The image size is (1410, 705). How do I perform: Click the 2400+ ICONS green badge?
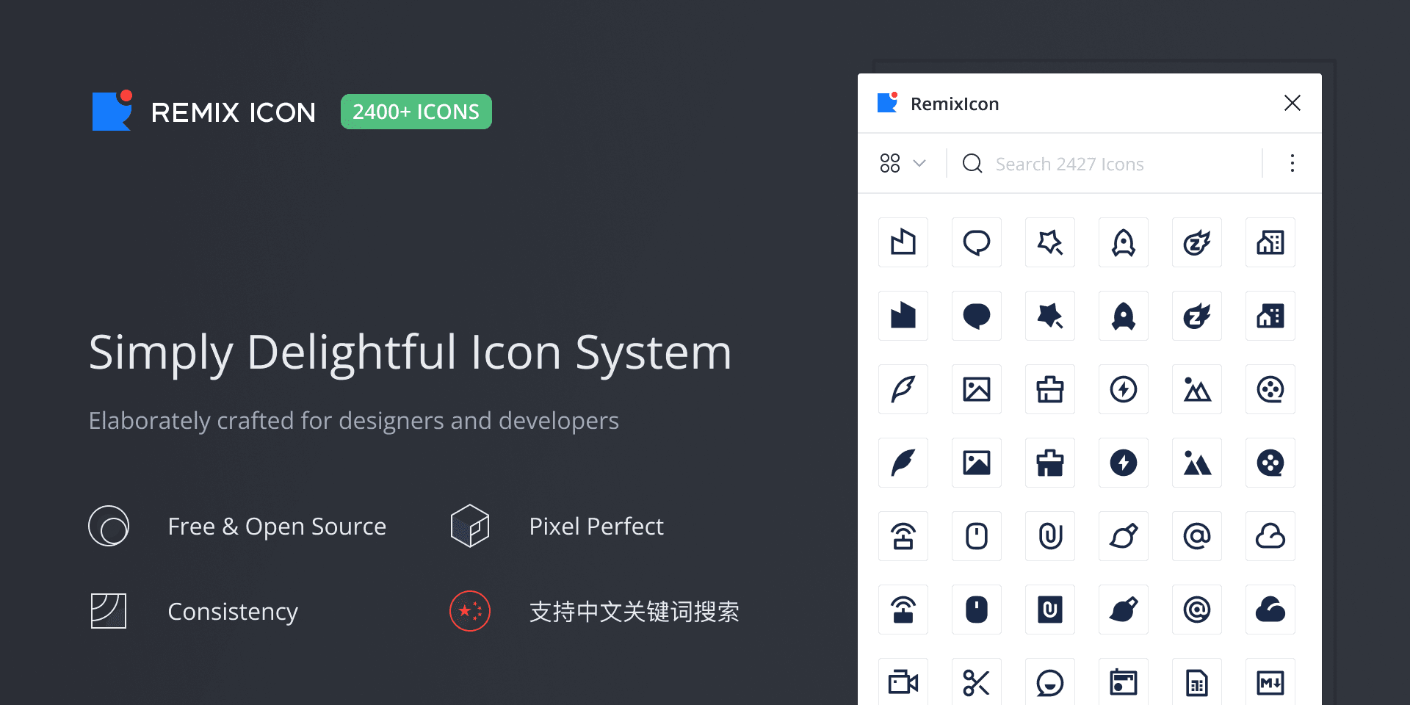416,112
